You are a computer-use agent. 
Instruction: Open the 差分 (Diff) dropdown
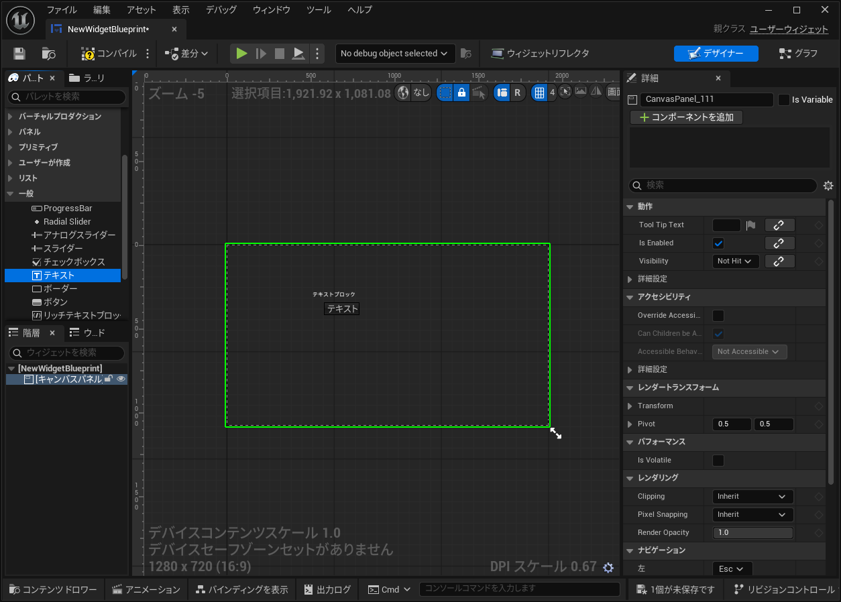click(x=186, y=54)
